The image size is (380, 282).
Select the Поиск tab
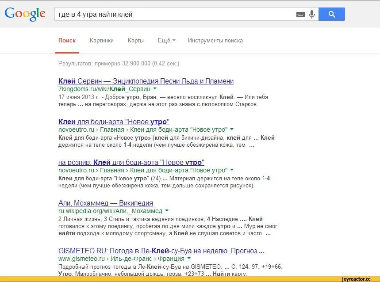pos(67,40)
